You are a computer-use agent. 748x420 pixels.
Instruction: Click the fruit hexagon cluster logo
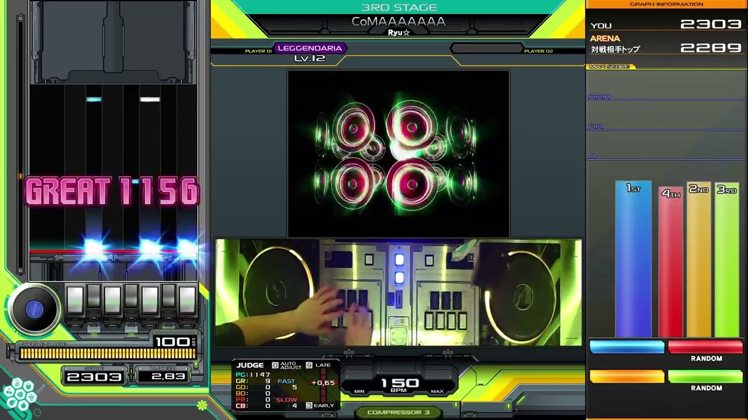(19, 395)
